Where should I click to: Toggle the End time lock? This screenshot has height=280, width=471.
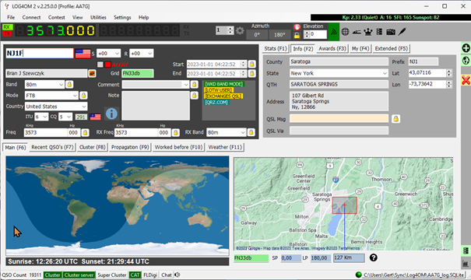pyautogui.click(x=251, y=73)
